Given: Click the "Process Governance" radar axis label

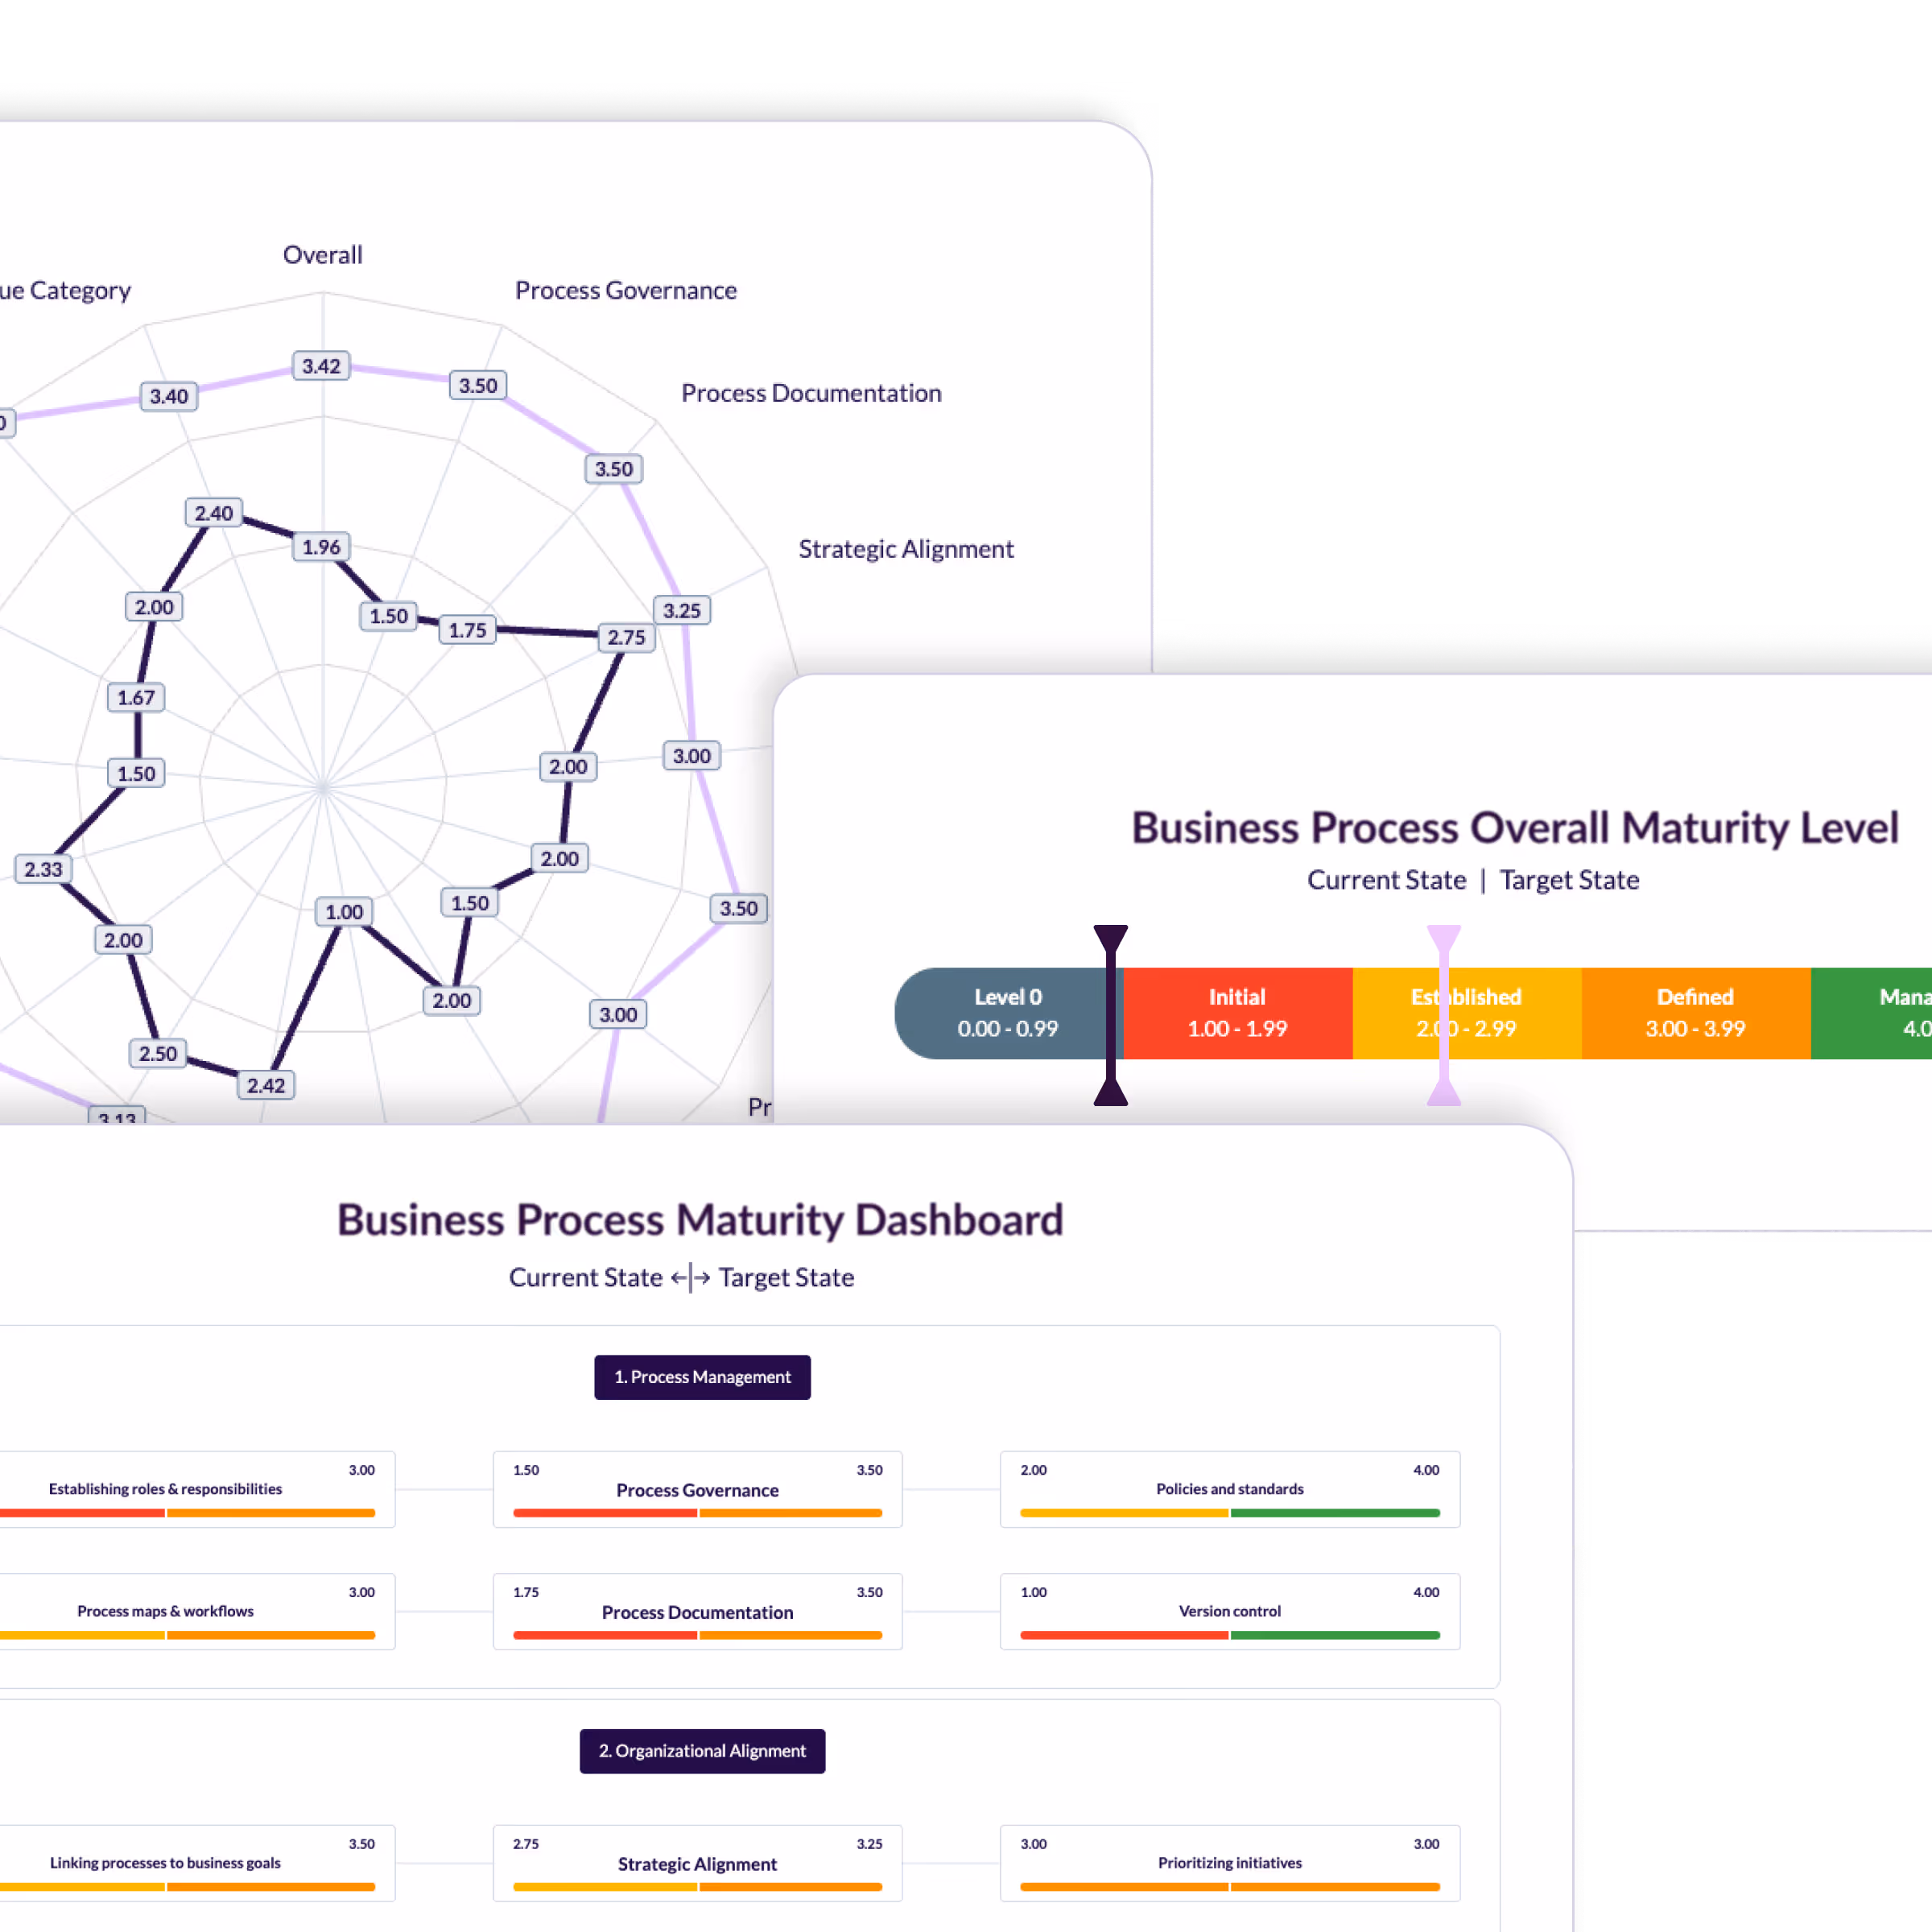Looking at the screenshot, I should pos(626,290).
